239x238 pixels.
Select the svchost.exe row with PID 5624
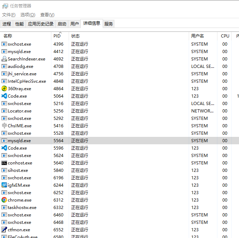click(x=120, y=156)
